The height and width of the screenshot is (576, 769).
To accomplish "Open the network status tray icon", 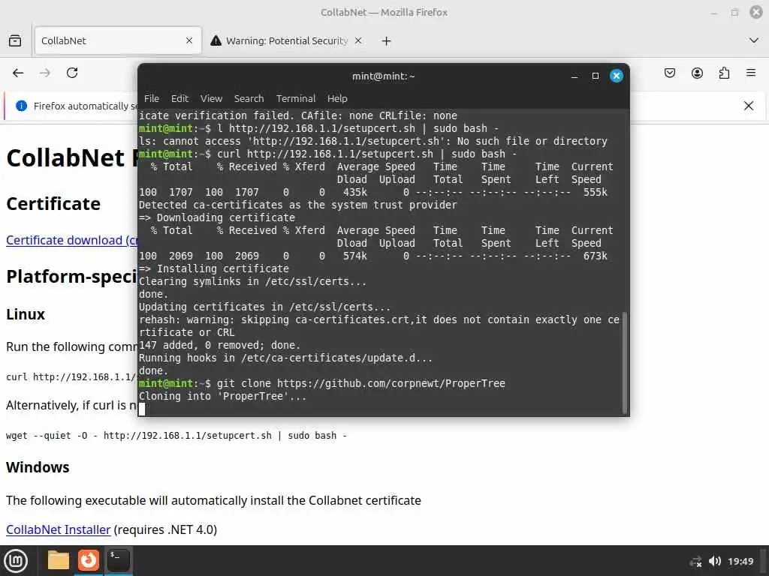I will click(x=695, y=561).
